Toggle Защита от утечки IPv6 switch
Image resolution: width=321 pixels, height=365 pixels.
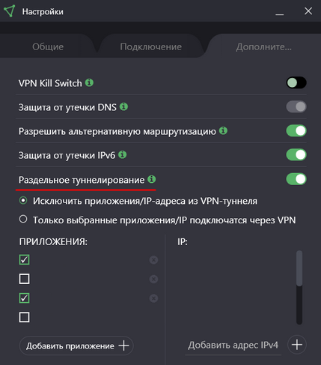pyautogui.click(x=296, y=155)
